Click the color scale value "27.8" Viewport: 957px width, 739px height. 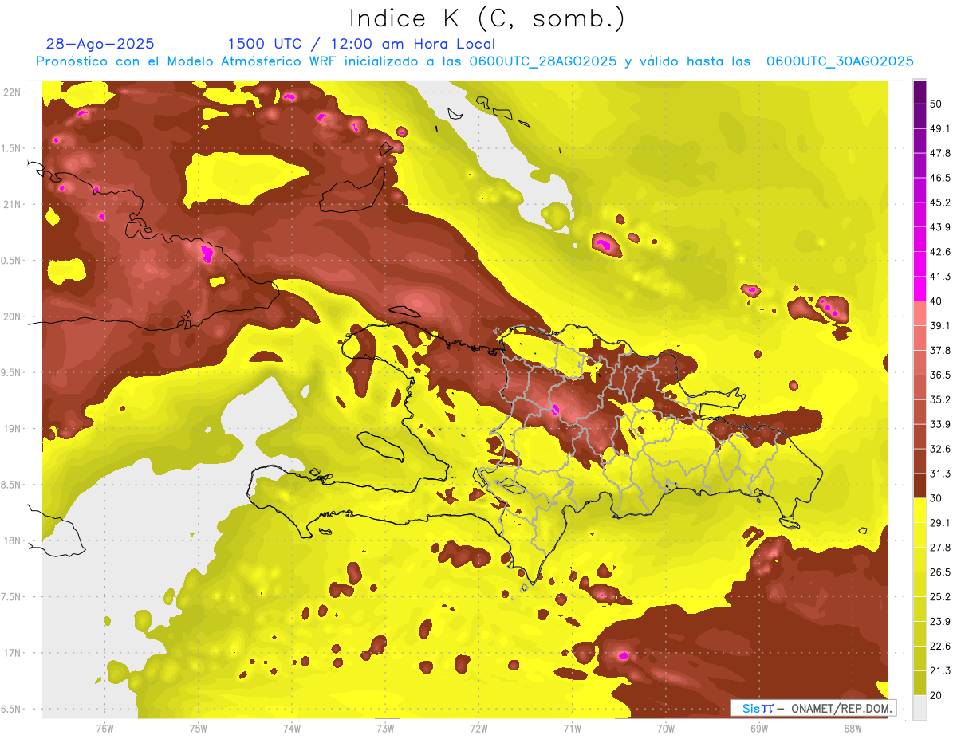coord(939,547)
